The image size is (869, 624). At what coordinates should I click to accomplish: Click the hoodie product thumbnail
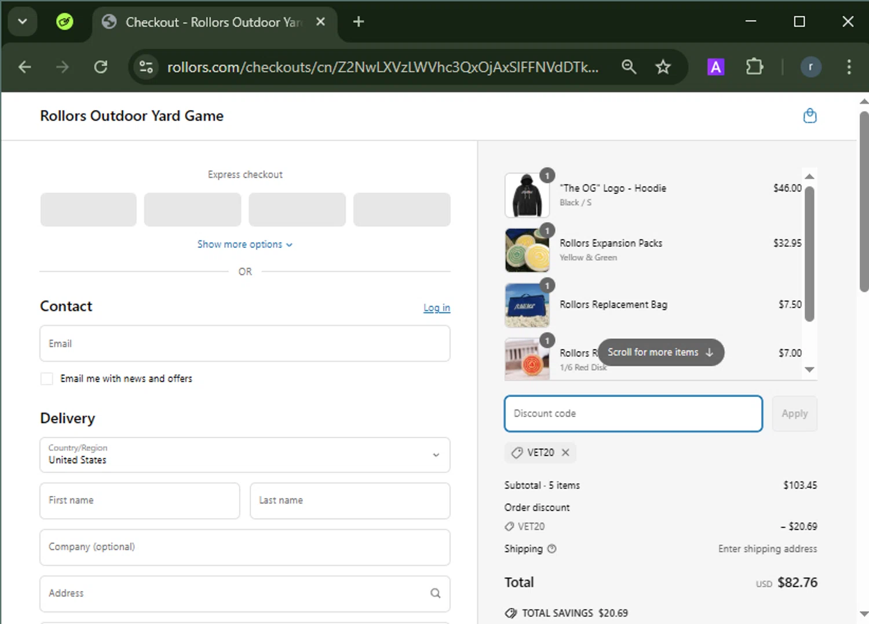(527, 195)
